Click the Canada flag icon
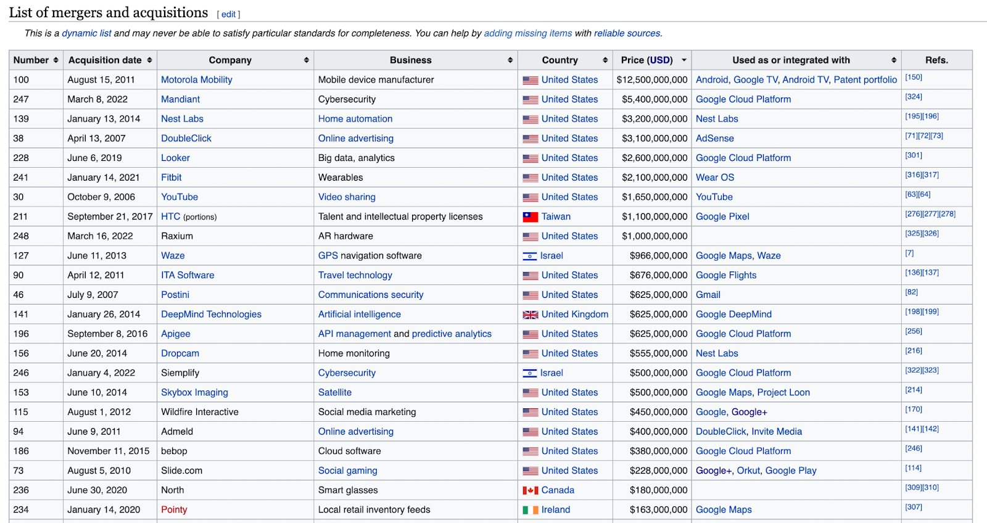Viewport: 987px width, 523px height. point(531,490)
